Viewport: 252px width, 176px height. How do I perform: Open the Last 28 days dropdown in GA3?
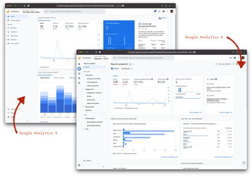coord(44,67)
